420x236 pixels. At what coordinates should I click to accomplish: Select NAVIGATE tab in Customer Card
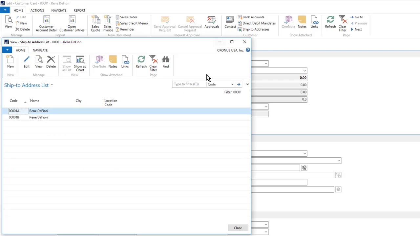coord(59,10)
